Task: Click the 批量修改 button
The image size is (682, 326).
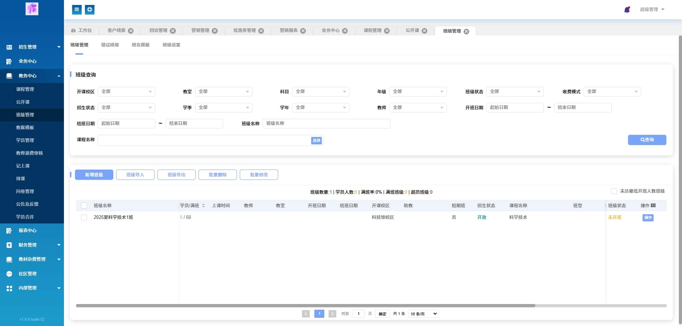Action: 259,175
